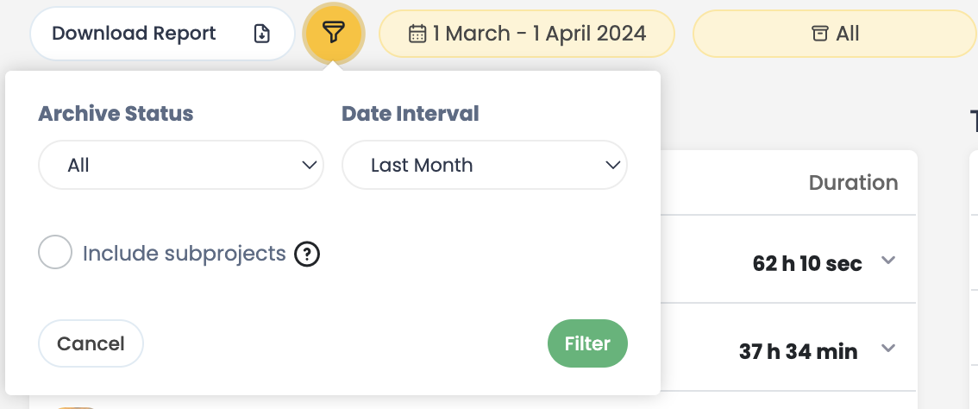This screenshot has width=978, height=409.
Task: Click the funnel filter icon
Action: [334, 34]
